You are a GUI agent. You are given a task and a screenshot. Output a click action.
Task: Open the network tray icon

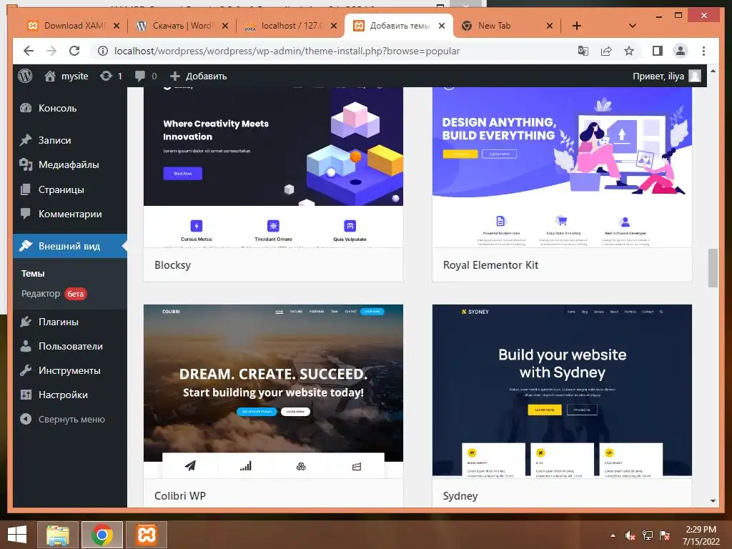pos(648,535)
